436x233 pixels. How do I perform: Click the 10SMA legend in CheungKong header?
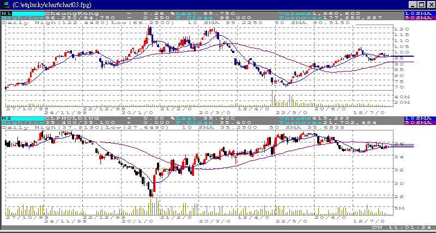tap(420, 13)
